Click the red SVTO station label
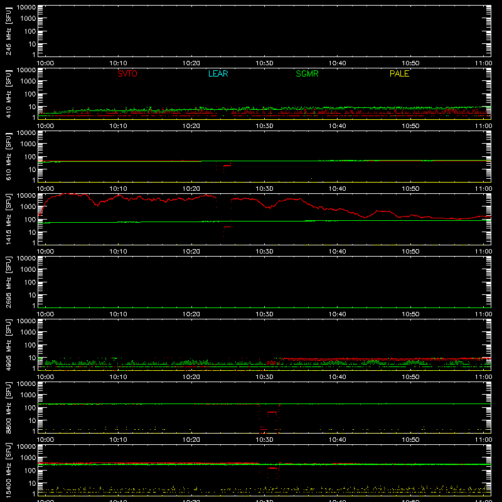This screenshot has width=502, height=502. pos(127,73)
